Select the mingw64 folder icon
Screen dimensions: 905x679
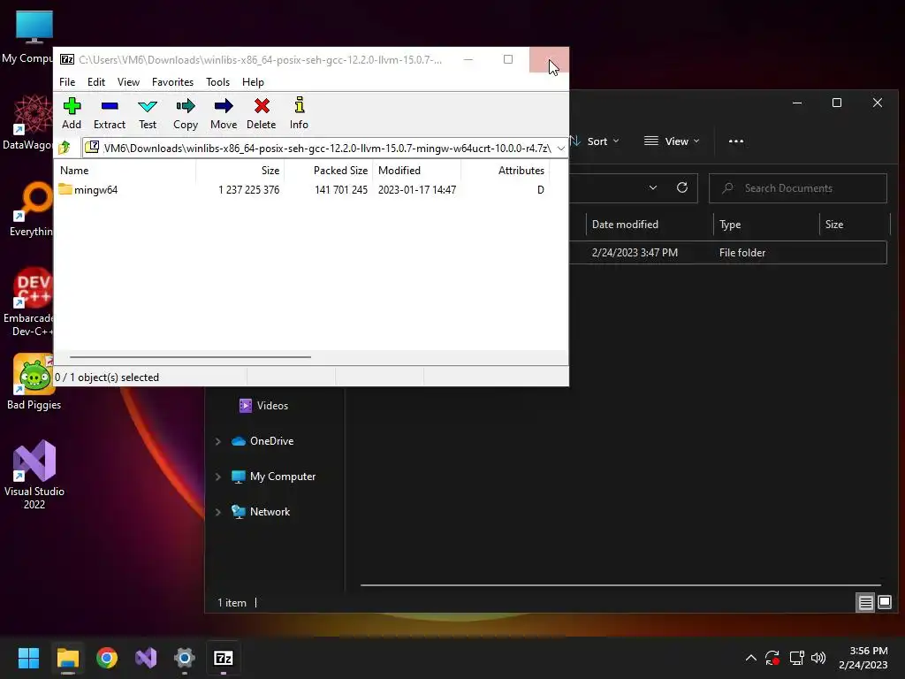[x=65, y=189]
